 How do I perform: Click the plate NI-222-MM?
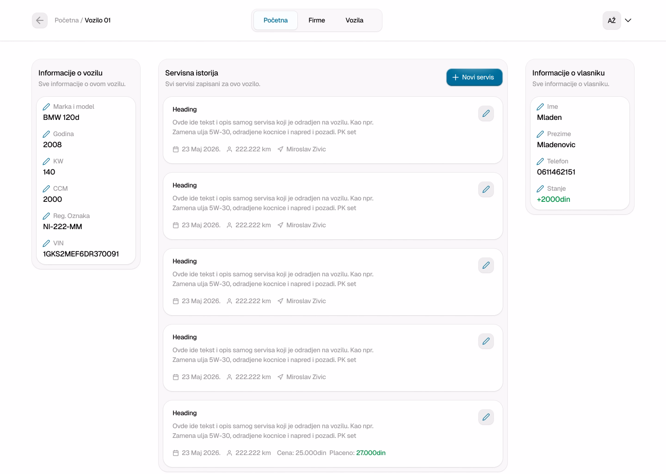pyautogui.click(x=62, y=227)
